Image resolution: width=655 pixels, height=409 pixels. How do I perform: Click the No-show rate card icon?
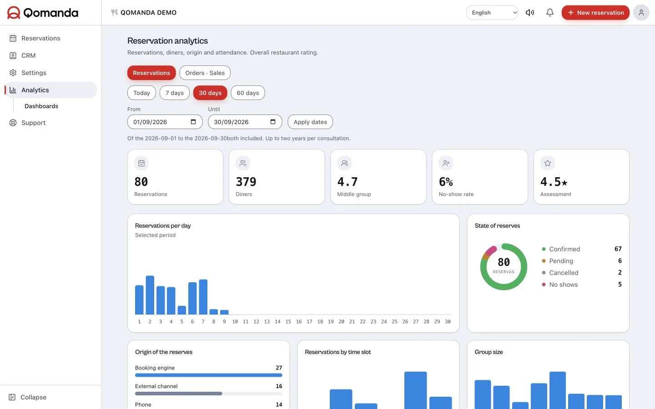pyautogui.click(x=446, y=163)
